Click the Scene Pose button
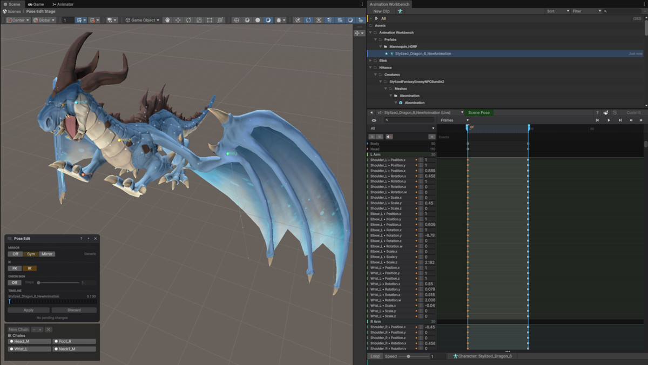Screen dimensions: 648x365 [479, 113]
